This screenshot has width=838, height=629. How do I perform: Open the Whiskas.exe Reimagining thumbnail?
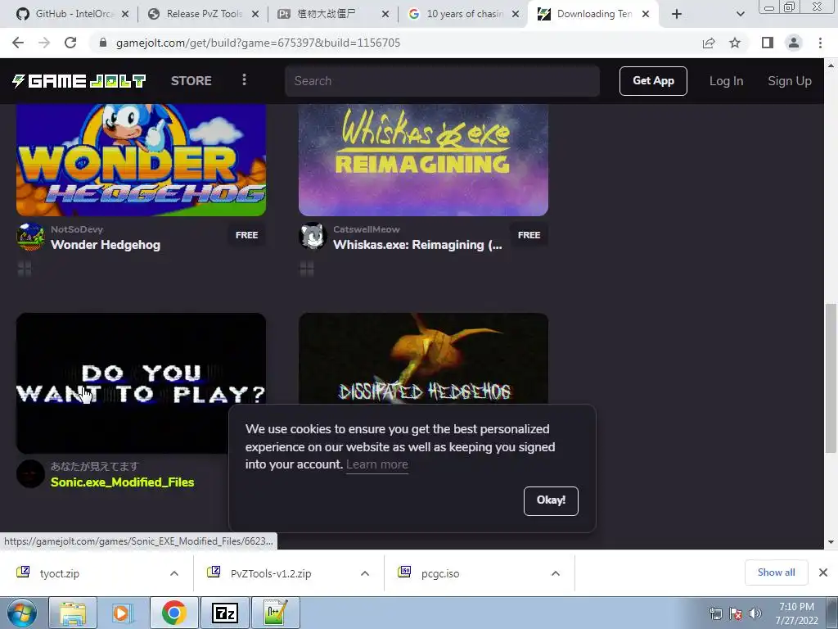[x=423, y=160]
